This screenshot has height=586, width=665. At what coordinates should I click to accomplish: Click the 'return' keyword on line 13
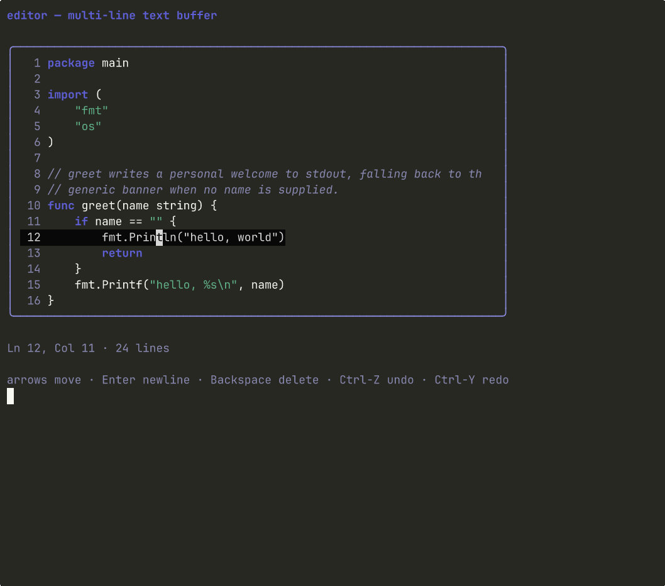coord(122,253)
